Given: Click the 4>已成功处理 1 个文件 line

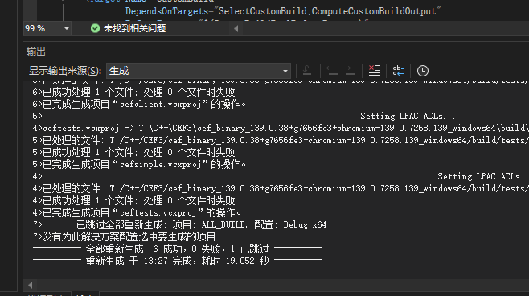Looking at the screenshot, I should click(133, 201).
